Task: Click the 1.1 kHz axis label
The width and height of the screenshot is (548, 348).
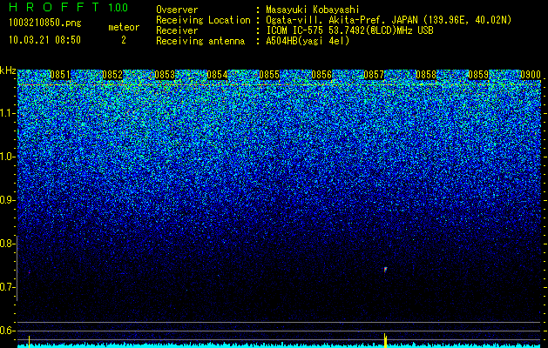Action: (8, 113)
